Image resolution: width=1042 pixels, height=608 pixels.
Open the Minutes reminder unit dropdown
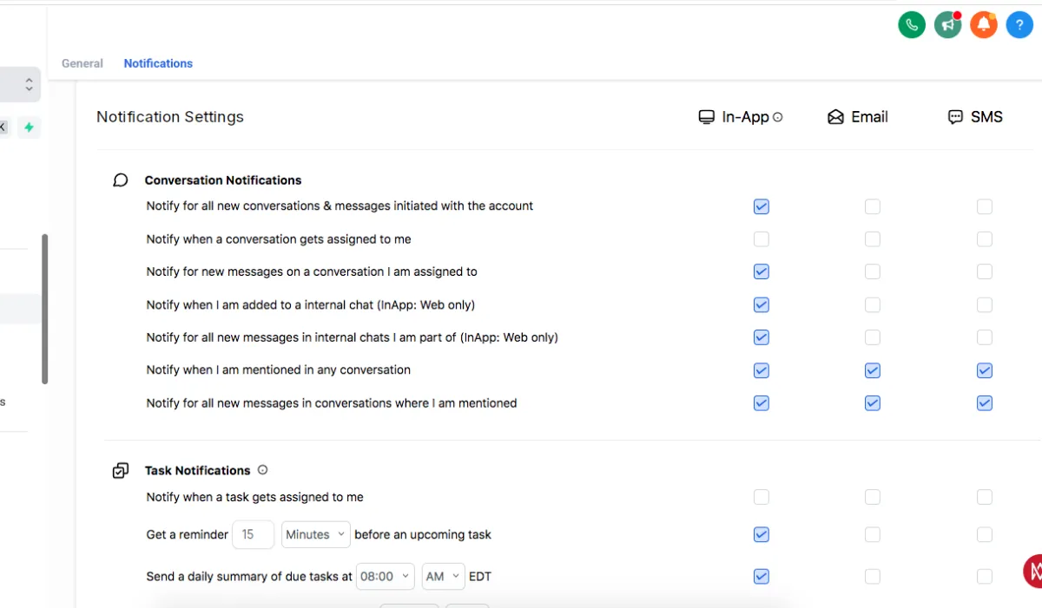315,534
